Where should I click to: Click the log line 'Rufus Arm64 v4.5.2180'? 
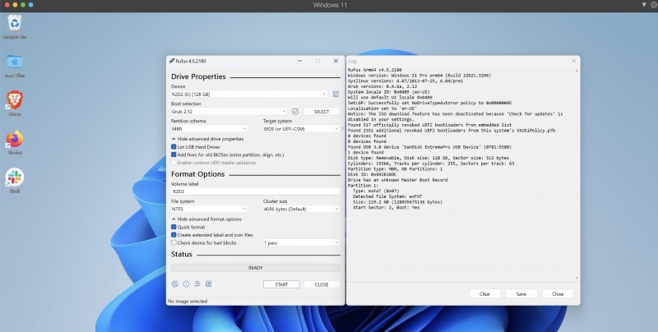375,70
